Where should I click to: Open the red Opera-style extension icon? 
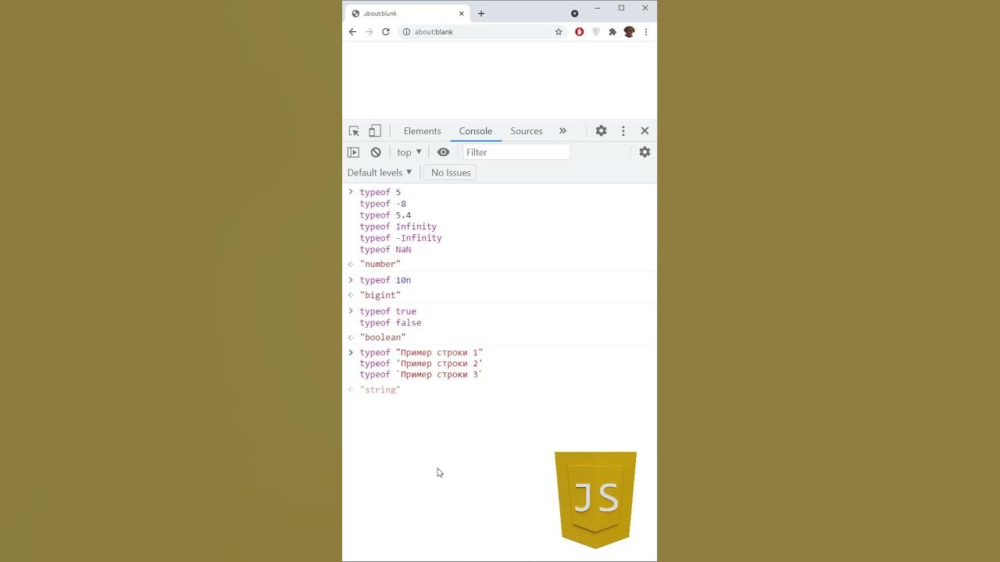coord(579,32)
